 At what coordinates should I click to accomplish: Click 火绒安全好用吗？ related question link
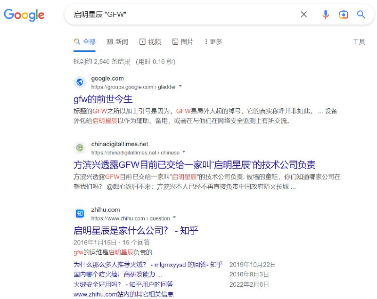tap(122, 284)
